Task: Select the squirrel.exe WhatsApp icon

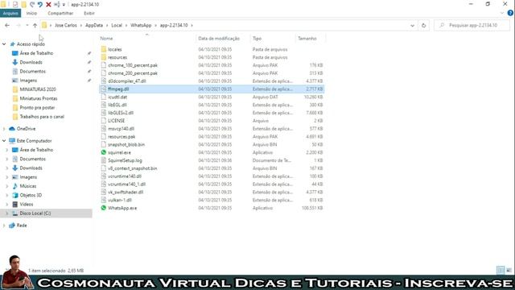Action: coord(104,152)
